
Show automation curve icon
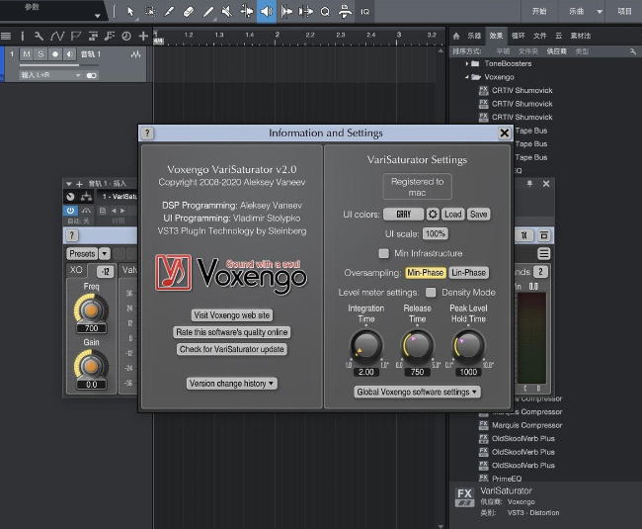pos(57,36)
